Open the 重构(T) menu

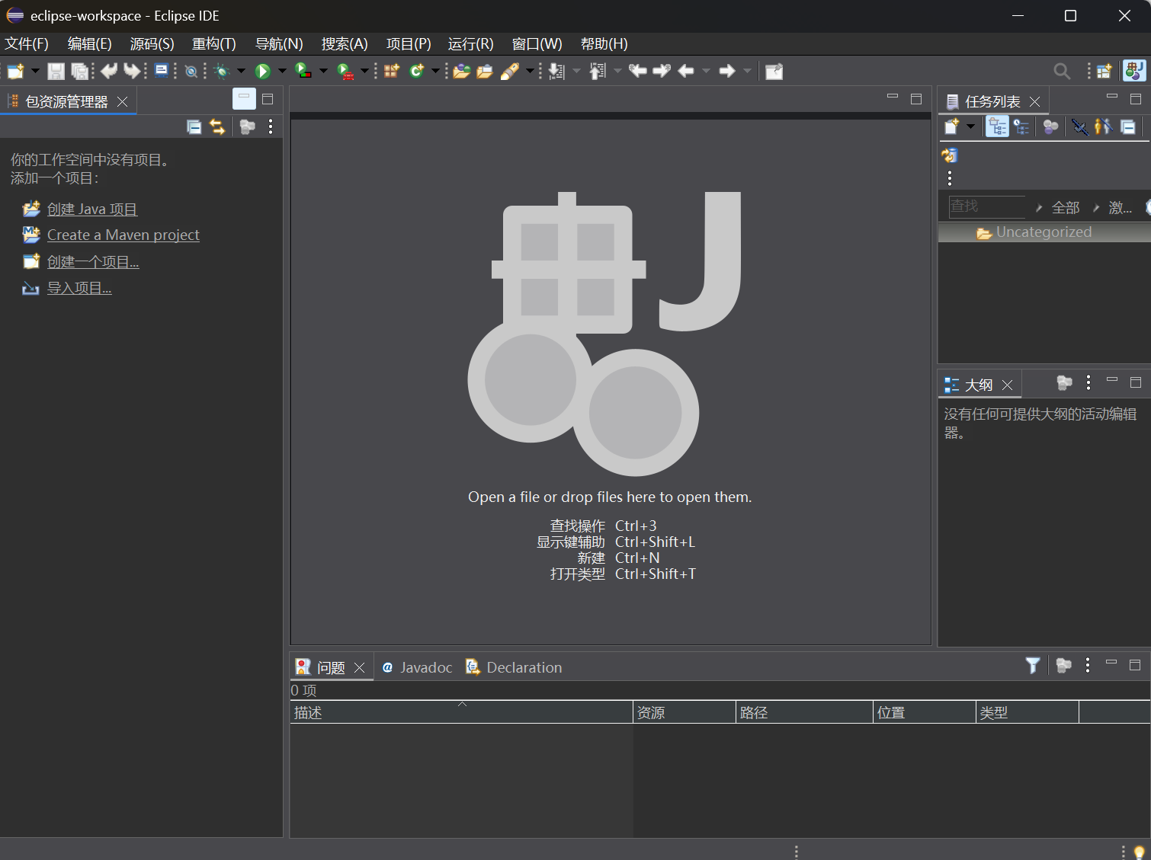pyautogui.click(x=213, y=44)
